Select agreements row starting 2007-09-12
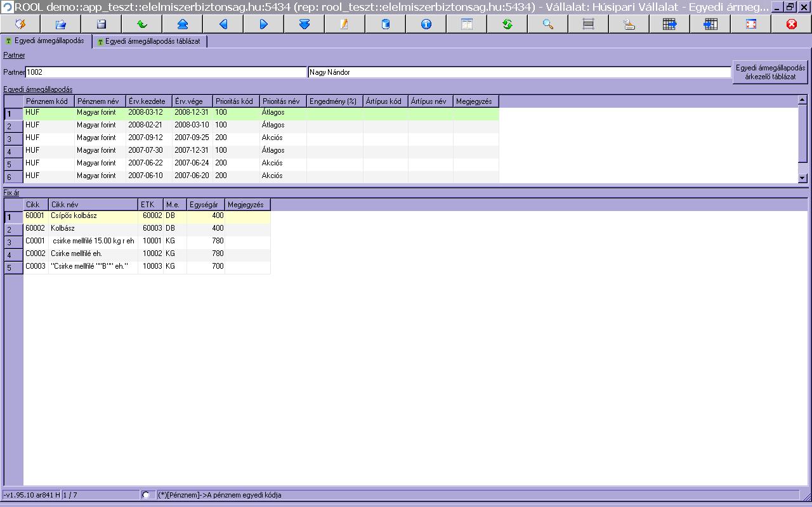Screen dimensions: 812x507 coord(261,138)
